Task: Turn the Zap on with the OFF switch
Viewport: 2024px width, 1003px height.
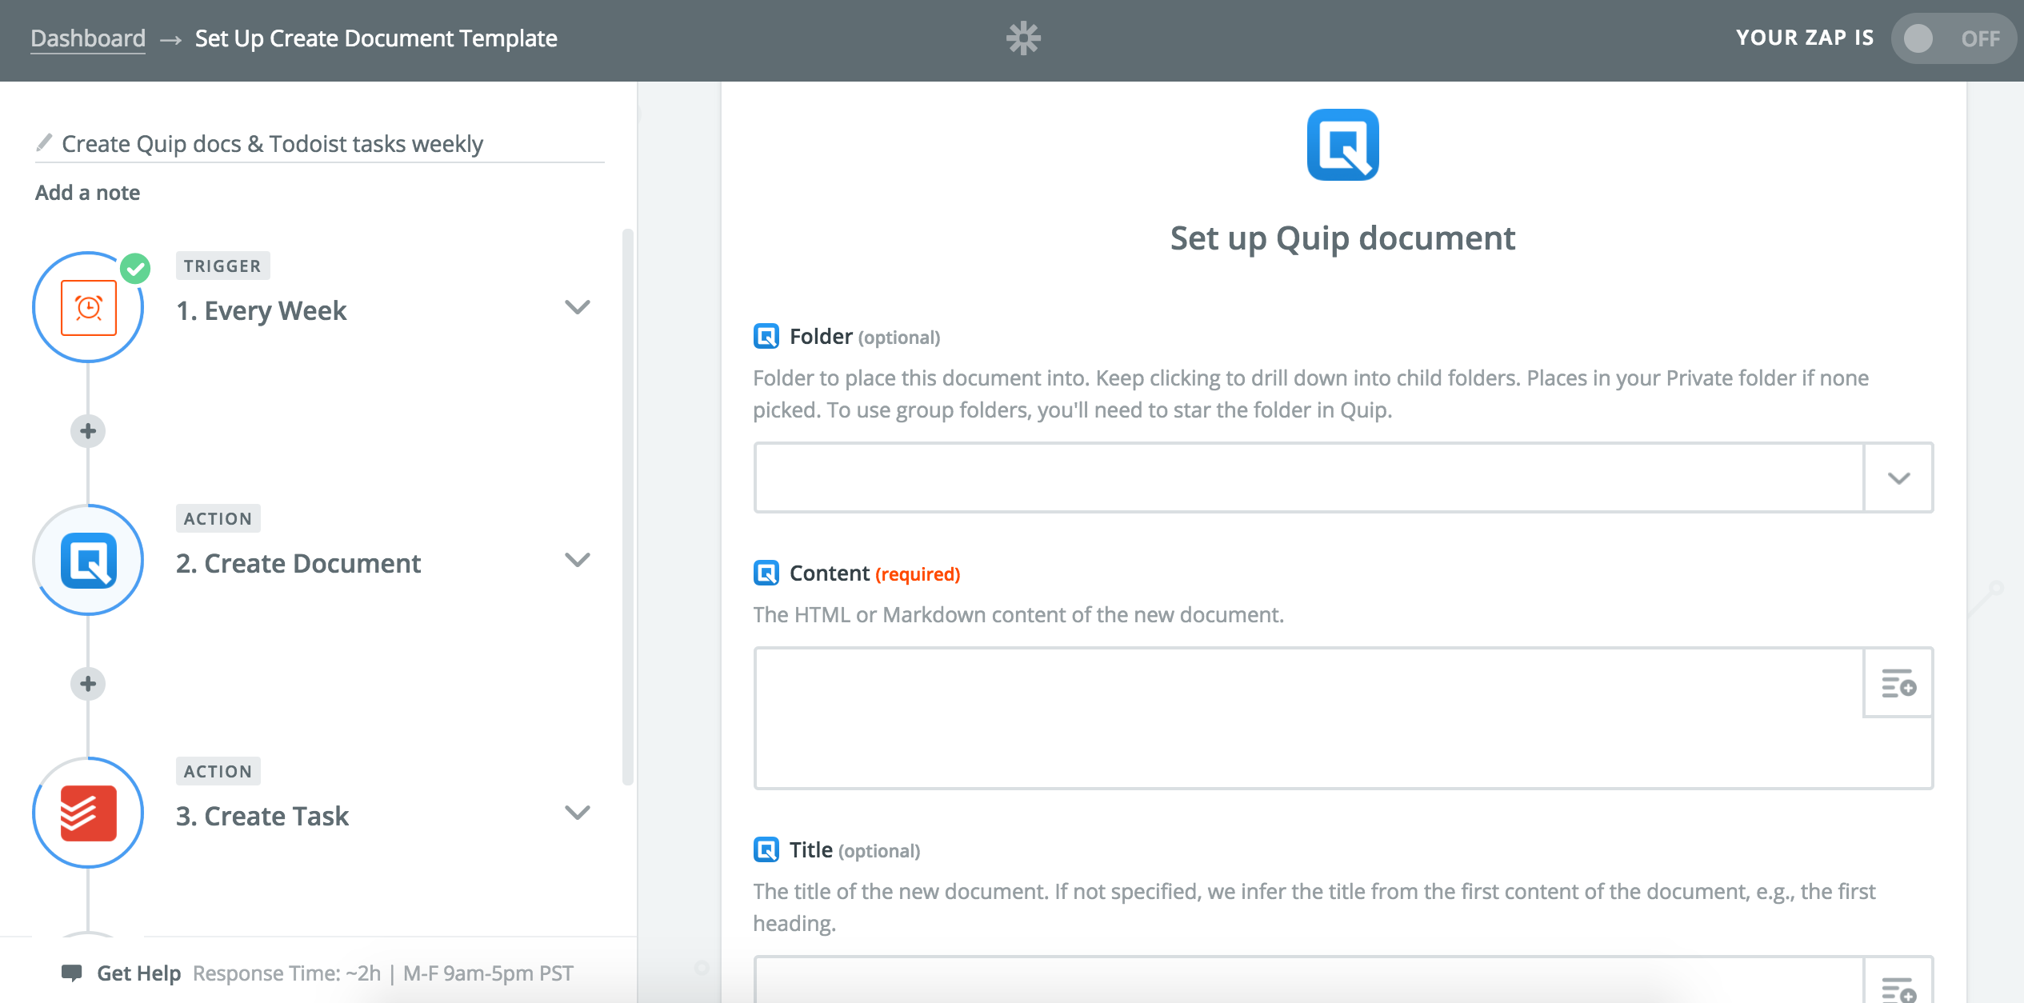Action: click(1952, 38)
